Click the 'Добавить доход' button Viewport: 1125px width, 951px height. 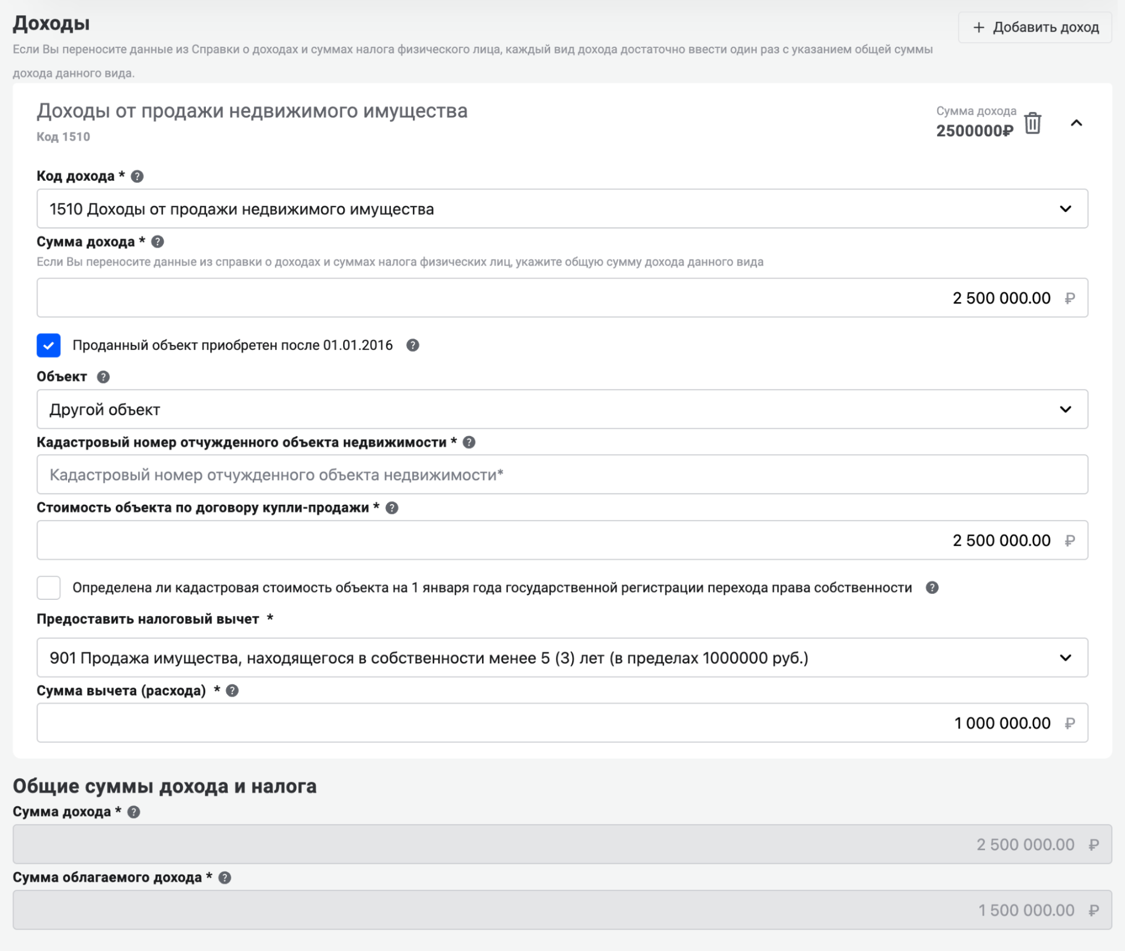click(x=1035, y=27)
